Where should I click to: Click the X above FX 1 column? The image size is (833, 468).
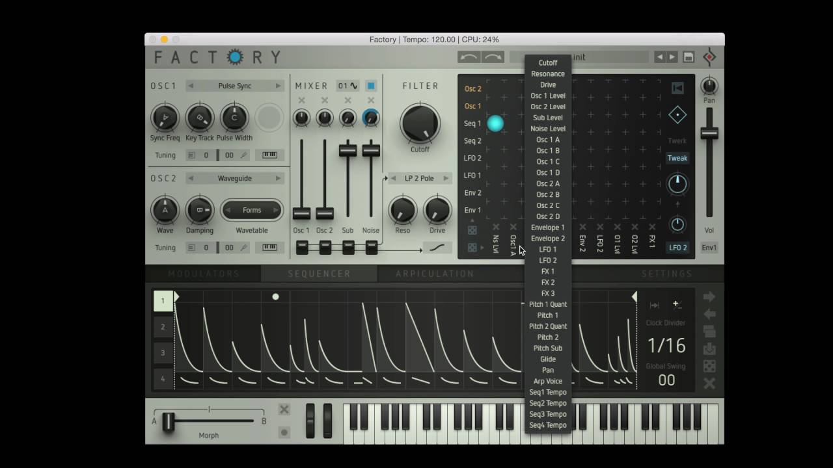(652, 227)
